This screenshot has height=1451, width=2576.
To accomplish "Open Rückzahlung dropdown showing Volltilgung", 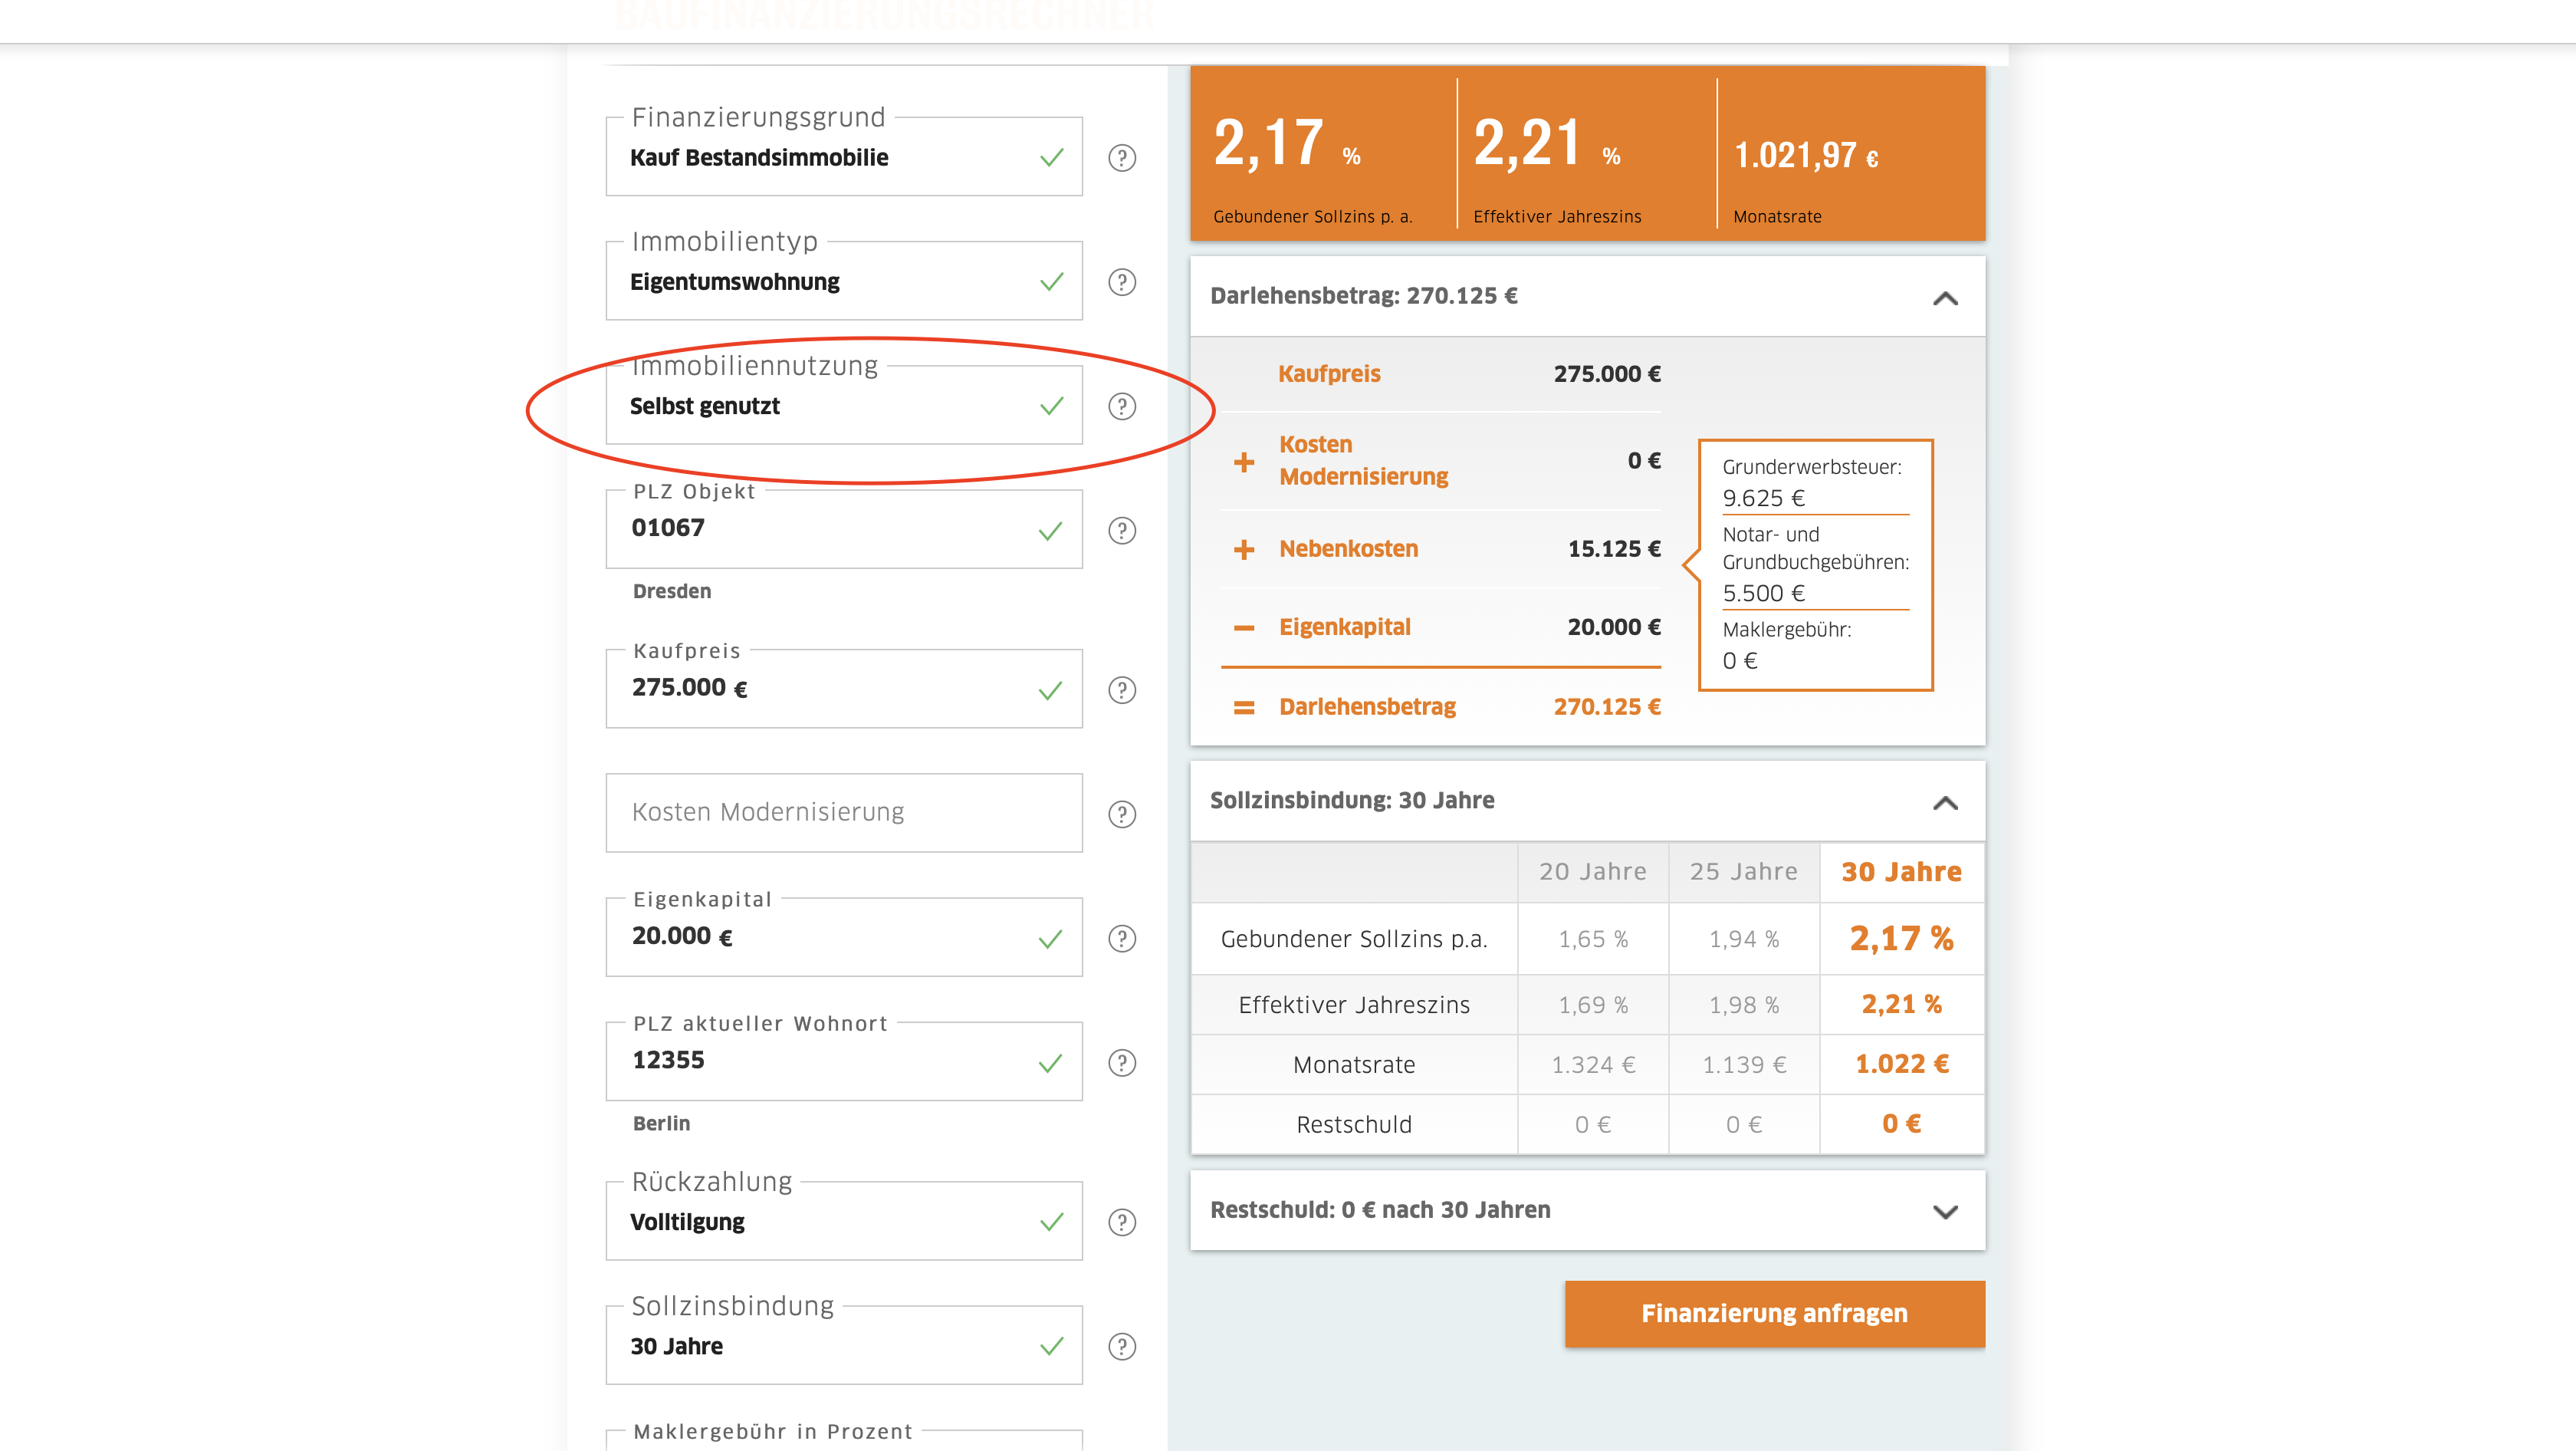I will pos(843,1222).
